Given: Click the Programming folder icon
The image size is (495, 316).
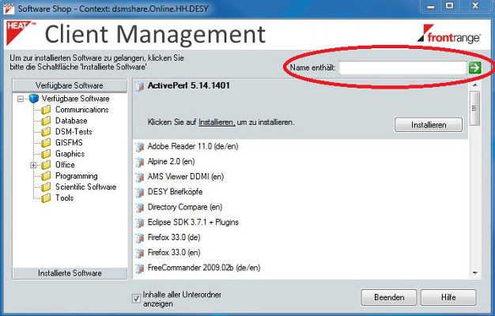Looking at the screenshot, I should click(x=46, y=176).
